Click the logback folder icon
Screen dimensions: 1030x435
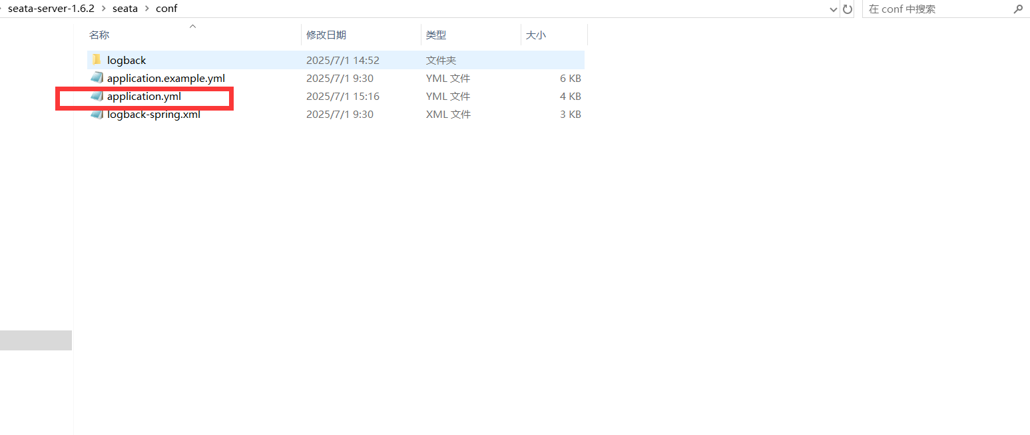[97, 60]
